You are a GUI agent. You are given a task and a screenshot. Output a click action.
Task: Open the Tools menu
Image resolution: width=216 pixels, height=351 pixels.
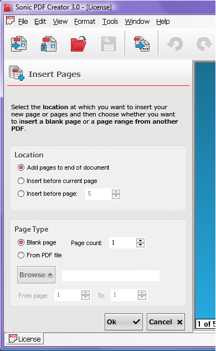110,22
